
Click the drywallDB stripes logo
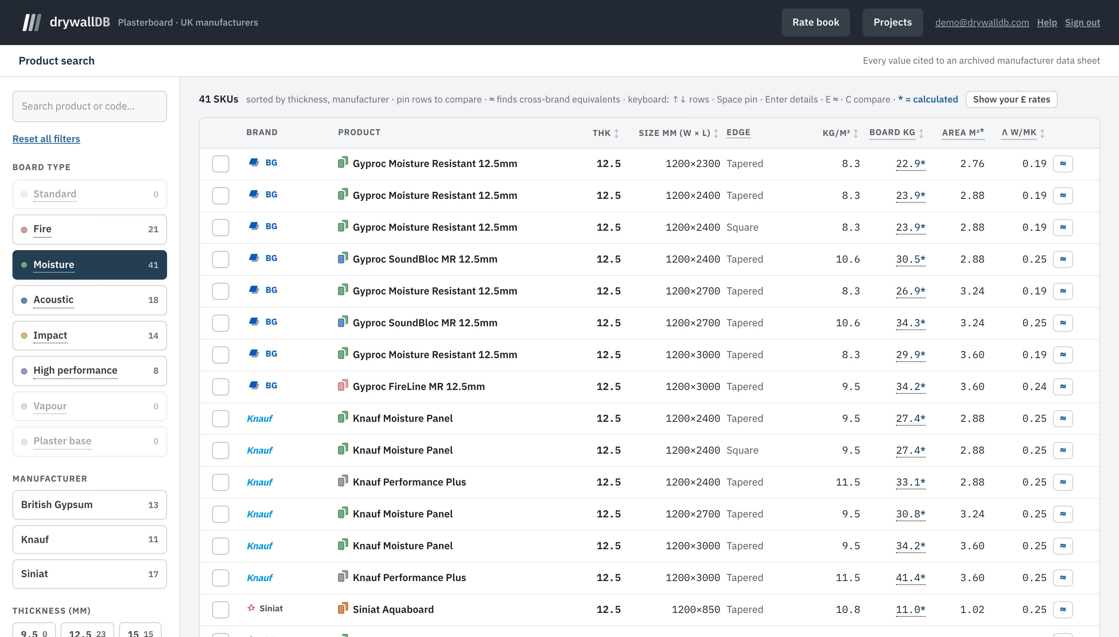[x=32, y=22]
